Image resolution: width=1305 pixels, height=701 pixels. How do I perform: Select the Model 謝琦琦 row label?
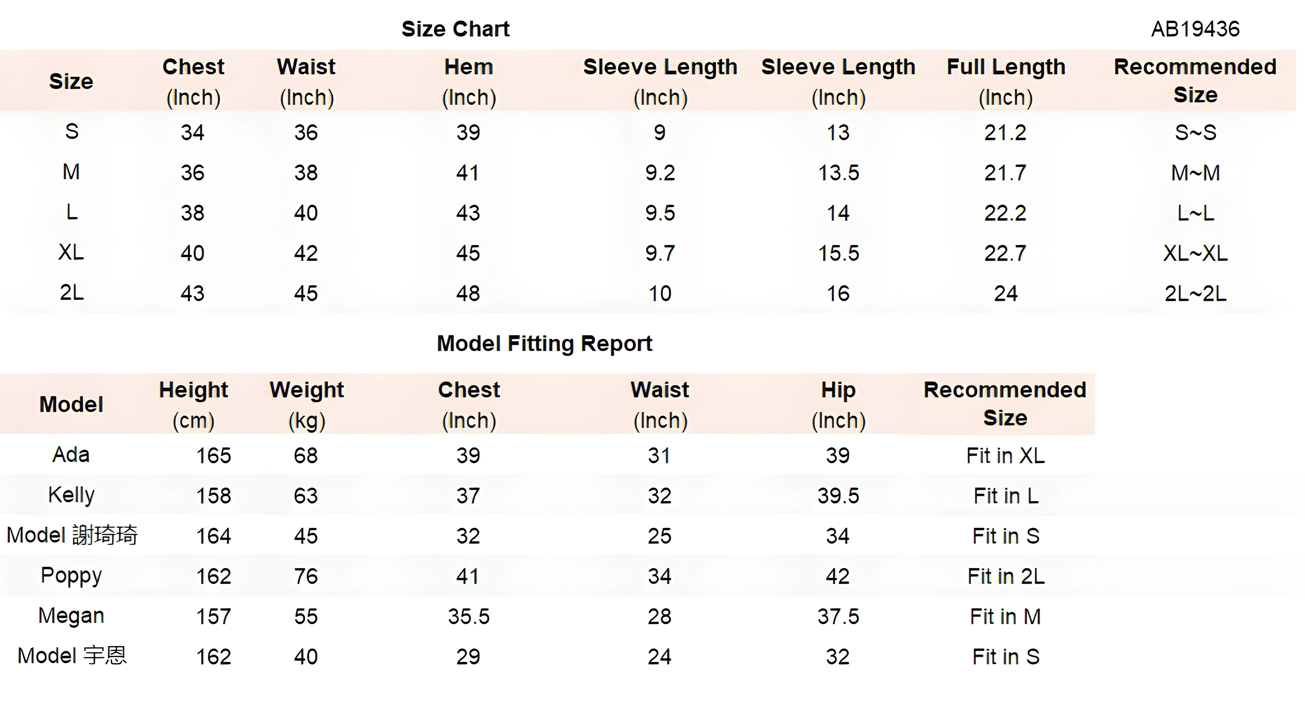(72, 536)
